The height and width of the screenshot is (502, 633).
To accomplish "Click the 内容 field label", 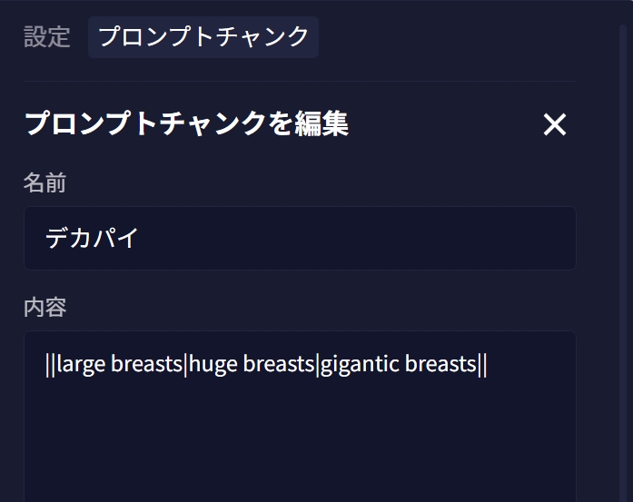I will [45, 308].
